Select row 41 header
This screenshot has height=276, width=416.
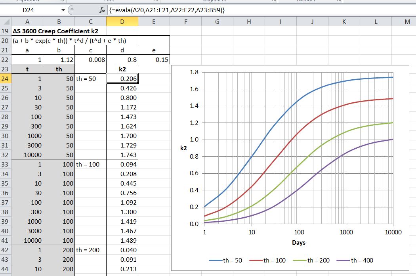[x=6, y=240]
